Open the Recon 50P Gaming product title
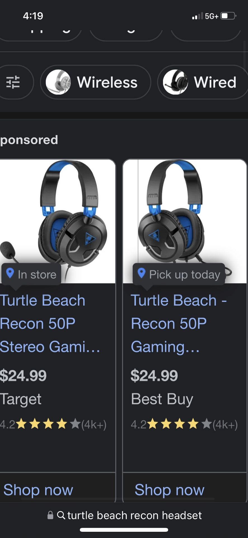 pos(179,323)
